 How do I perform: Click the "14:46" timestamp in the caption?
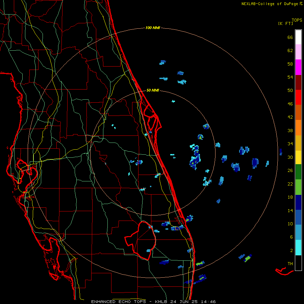click(208, 302)
